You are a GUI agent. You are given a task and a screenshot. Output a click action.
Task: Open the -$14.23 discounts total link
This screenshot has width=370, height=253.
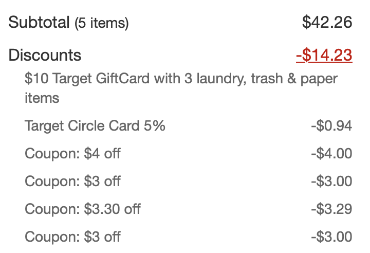(x=324, y=55)
